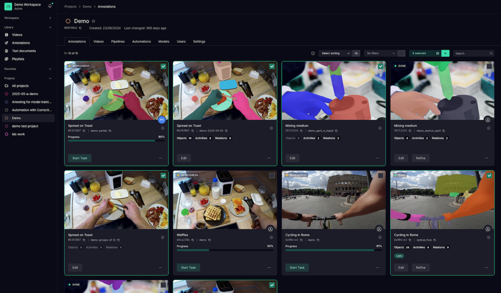Open more options on the Waffles card
Screen dimensions: 501x293
point(269,268)
